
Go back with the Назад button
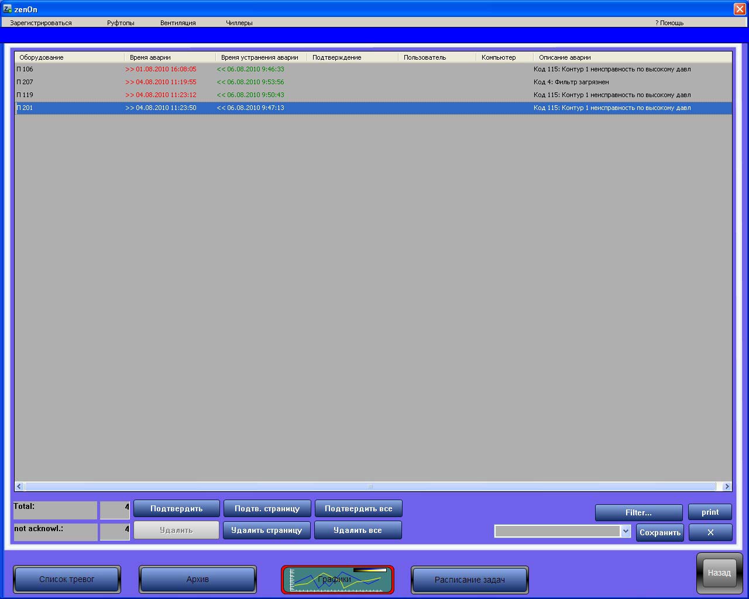[719, 573]
